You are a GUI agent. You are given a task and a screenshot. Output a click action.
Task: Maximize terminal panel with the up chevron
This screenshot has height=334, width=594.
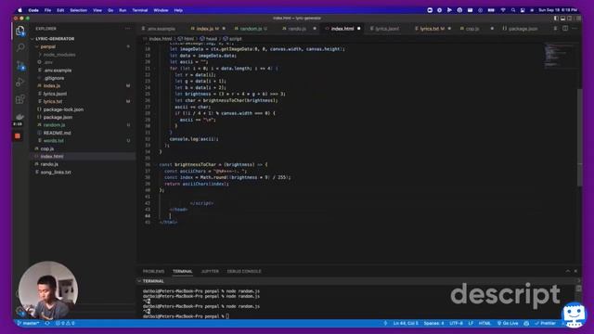pos(567,271)
